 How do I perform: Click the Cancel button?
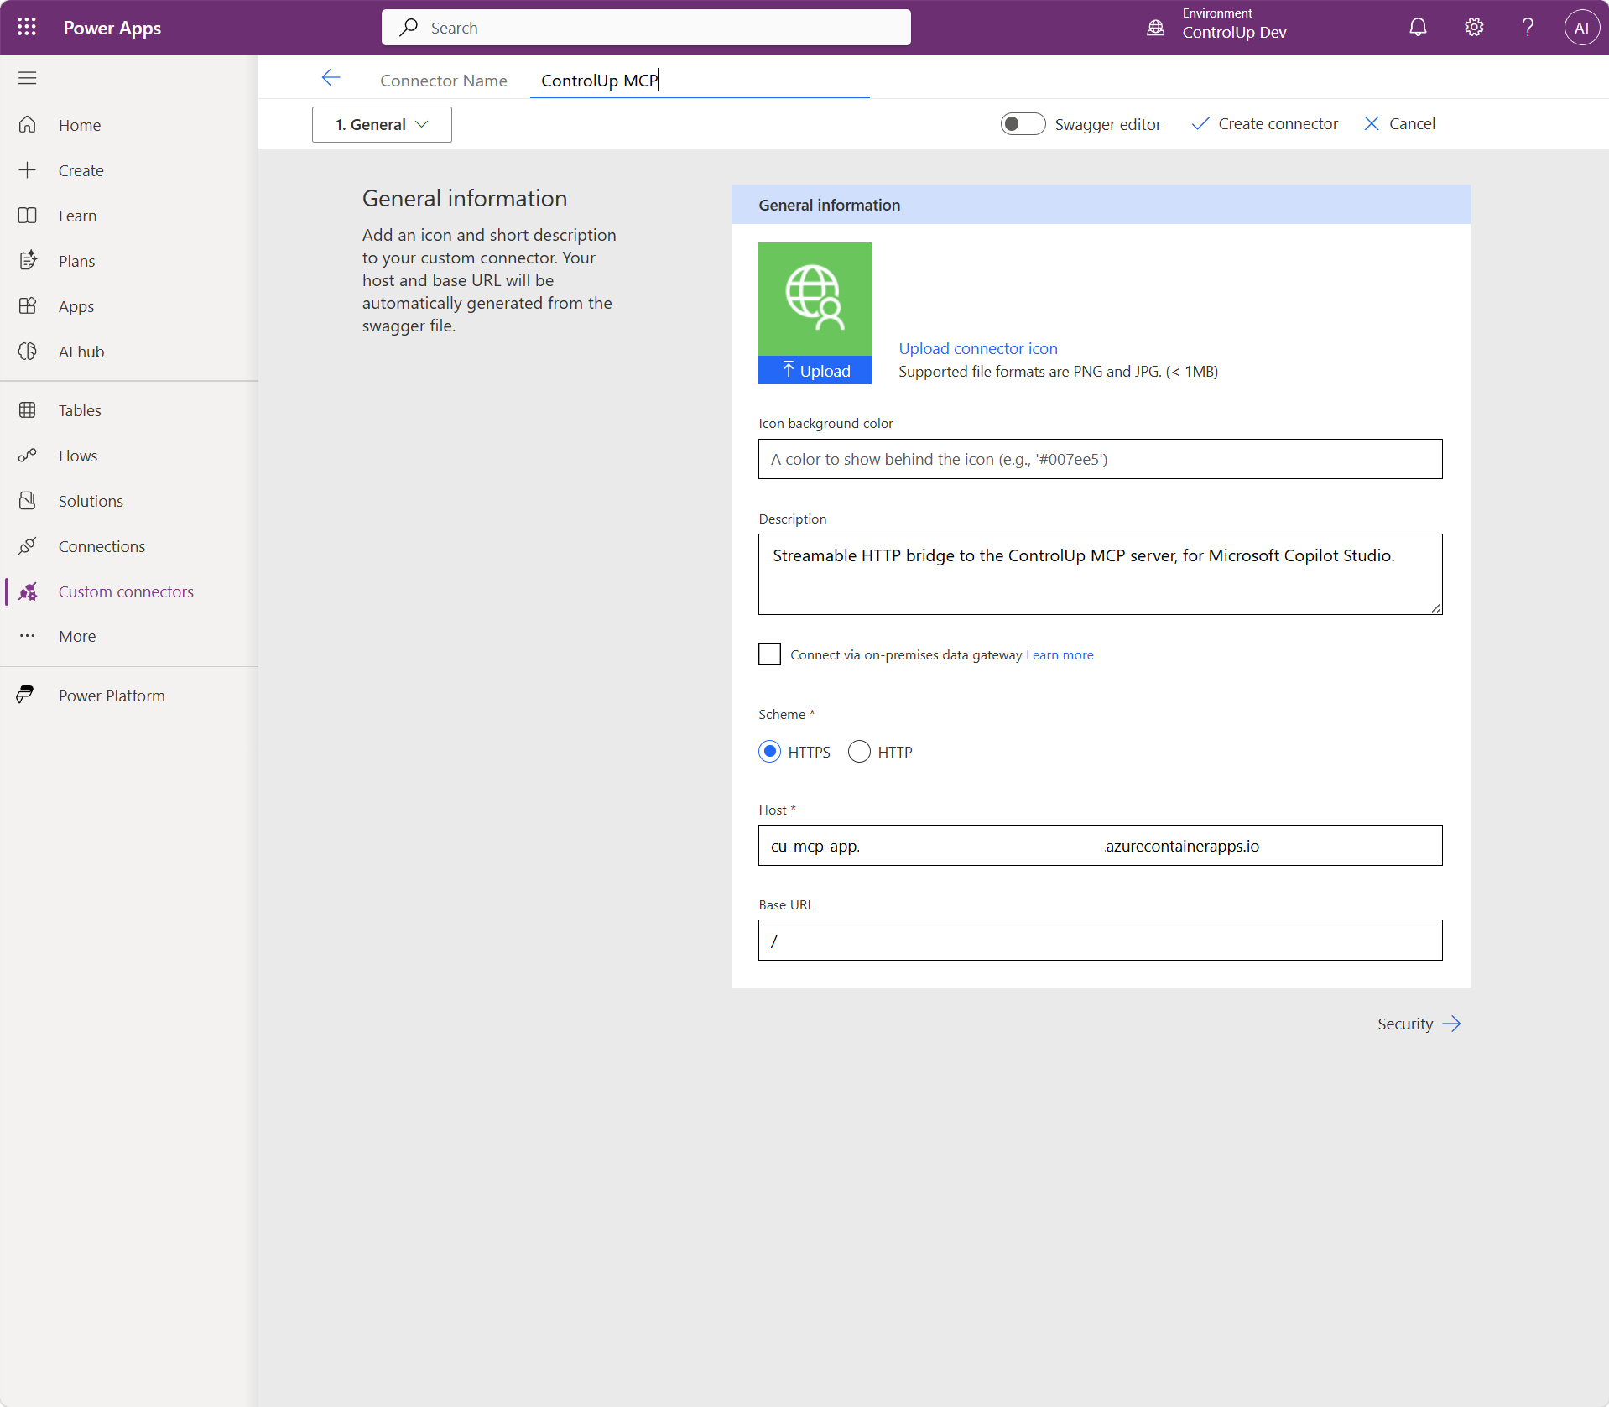tap(1399, 124)
